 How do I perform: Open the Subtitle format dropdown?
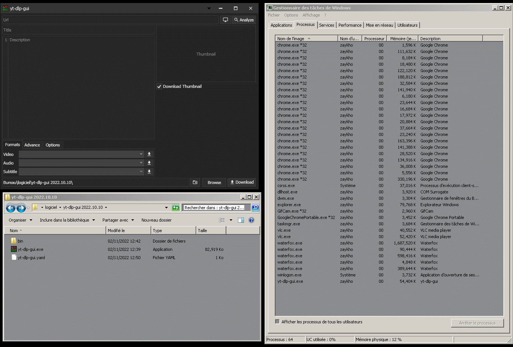(141, 172)
